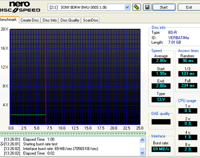200x158 pixels.
Task: Click the Exit button
Action: [189, 7]
